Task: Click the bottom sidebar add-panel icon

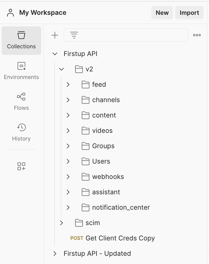Action: (x=21, y=166)
